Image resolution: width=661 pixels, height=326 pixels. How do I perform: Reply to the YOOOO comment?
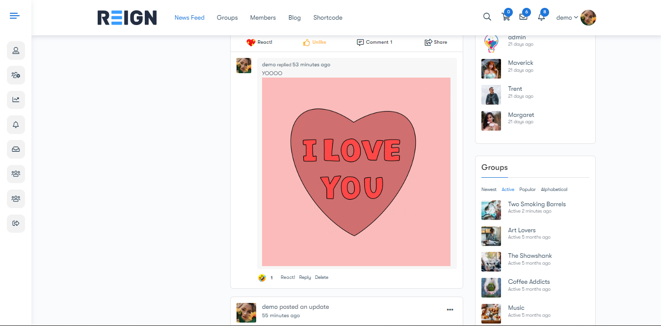point(305,277)
